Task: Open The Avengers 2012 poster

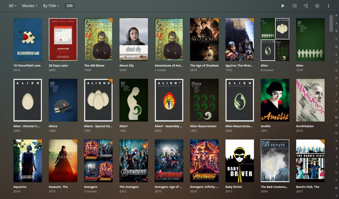Action: [134, 161]
